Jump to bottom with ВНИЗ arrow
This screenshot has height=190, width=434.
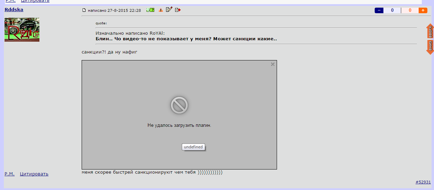430,47
